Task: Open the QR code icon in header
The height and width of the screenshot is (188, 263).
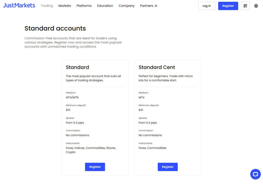Action: tap(245, 6)
